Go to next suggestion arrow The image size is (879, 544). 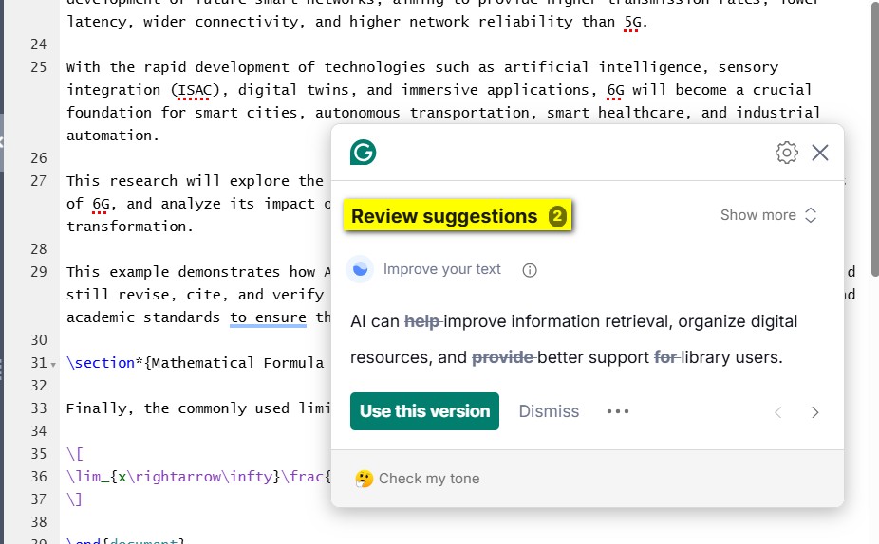coord(815,412)
